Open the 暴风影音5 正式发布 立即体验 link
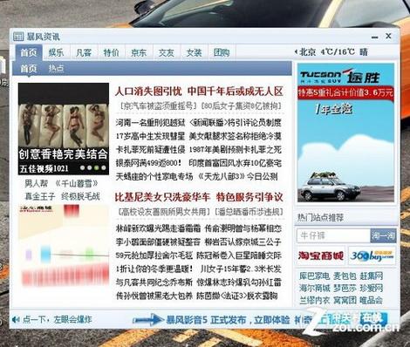The height and width of the screenshot is (347, 410). [228, 320]
